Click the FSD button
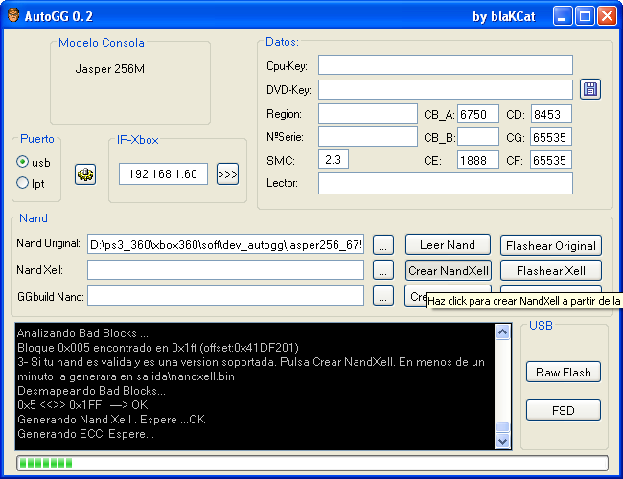 click(x=563, y=410)
